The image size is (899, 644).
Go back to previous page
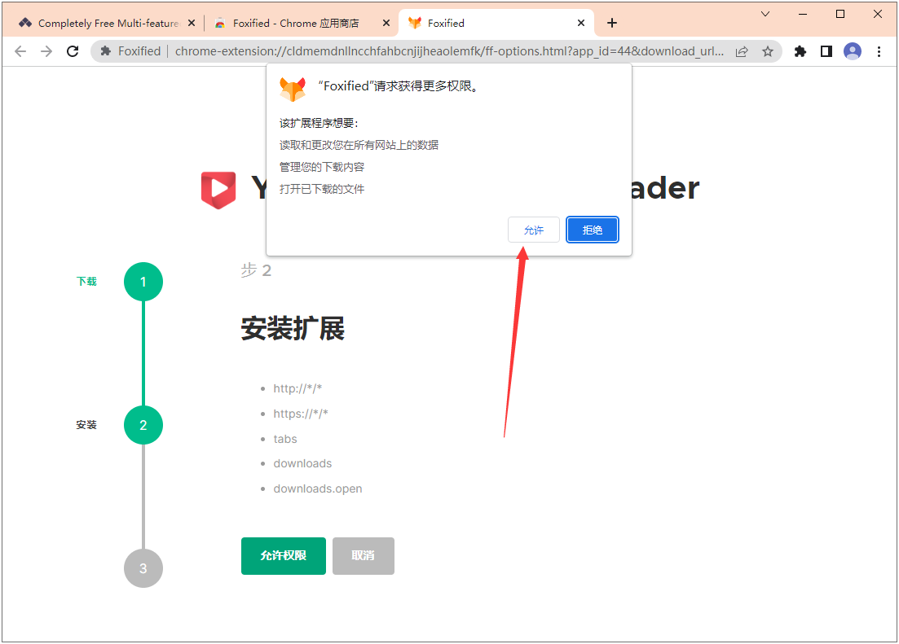(20, 51)
